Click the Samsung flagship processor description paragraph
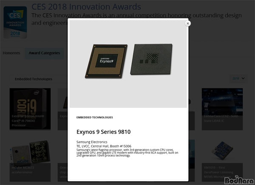 127,153
